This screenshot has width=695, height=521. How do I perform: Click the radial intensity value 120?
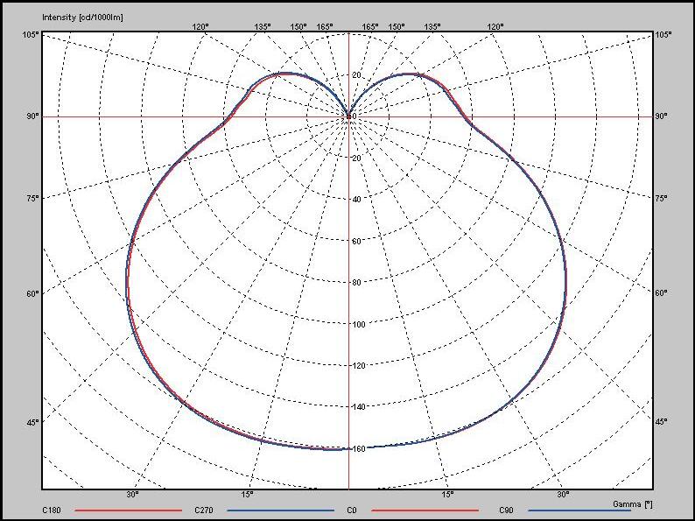(x=358, y=365)
